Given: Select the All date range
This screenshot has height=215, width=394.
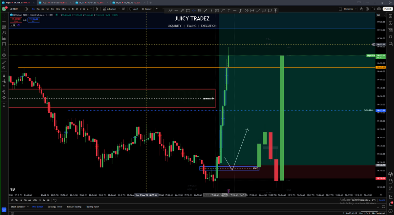Looking at the screenshot, I should click(x=48, y=200).
